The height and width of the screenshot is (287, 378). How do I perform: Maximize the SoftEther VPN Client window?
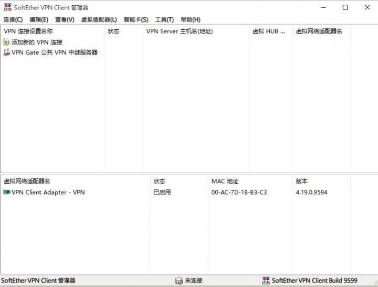click(x=345, y=7)
